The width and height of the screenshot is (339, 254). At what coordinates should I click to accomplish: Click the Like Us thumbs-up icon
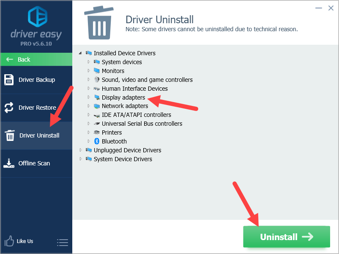pos(8,240)
